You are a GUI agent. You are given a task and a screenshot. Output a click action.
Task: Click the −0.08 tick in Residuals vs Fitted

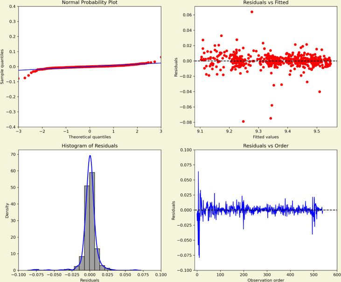(x=186, y=122)
